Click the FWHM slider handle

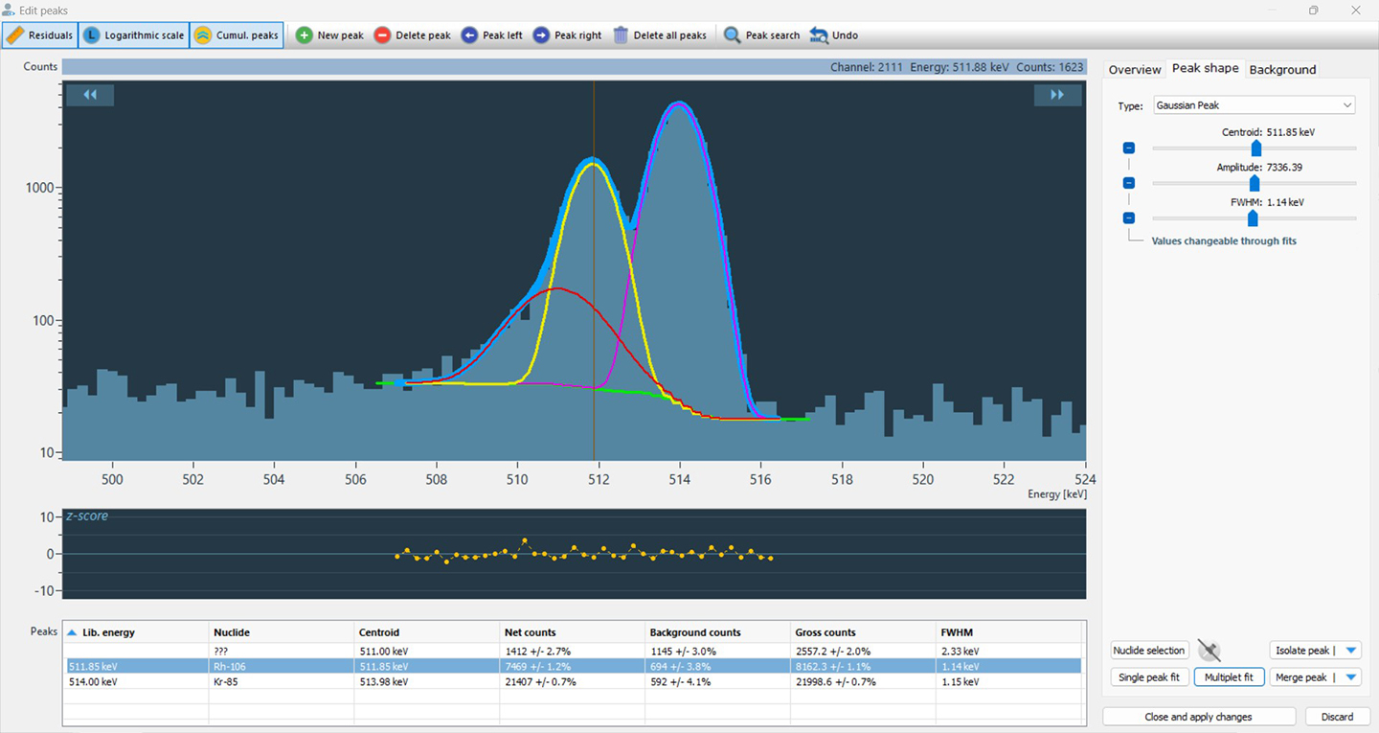1252,218
